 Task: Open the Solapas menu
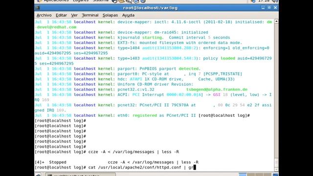(110, 15)
